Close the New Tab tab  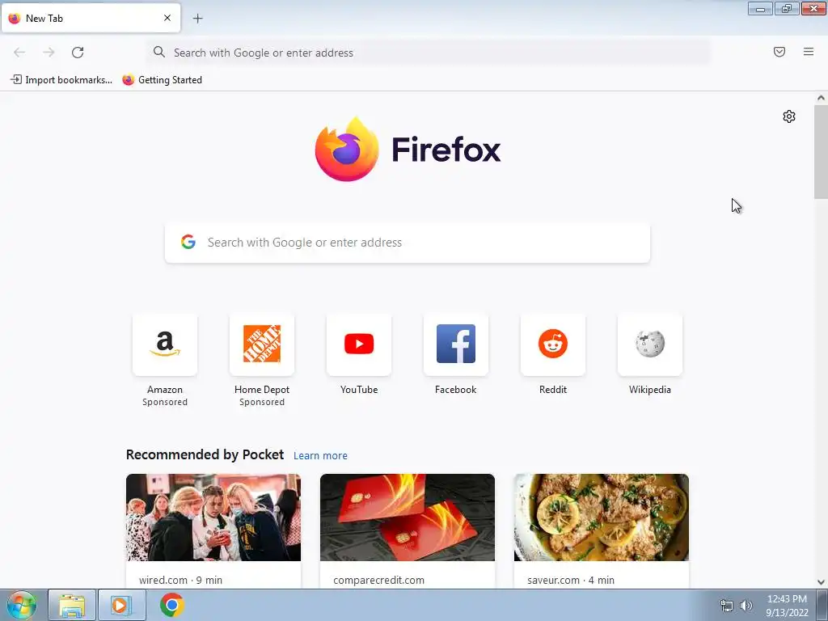coord(167,18)
